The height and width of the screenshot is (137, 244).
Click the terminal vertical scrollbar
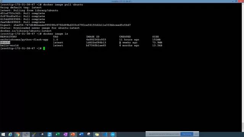(x=243, y=67)
